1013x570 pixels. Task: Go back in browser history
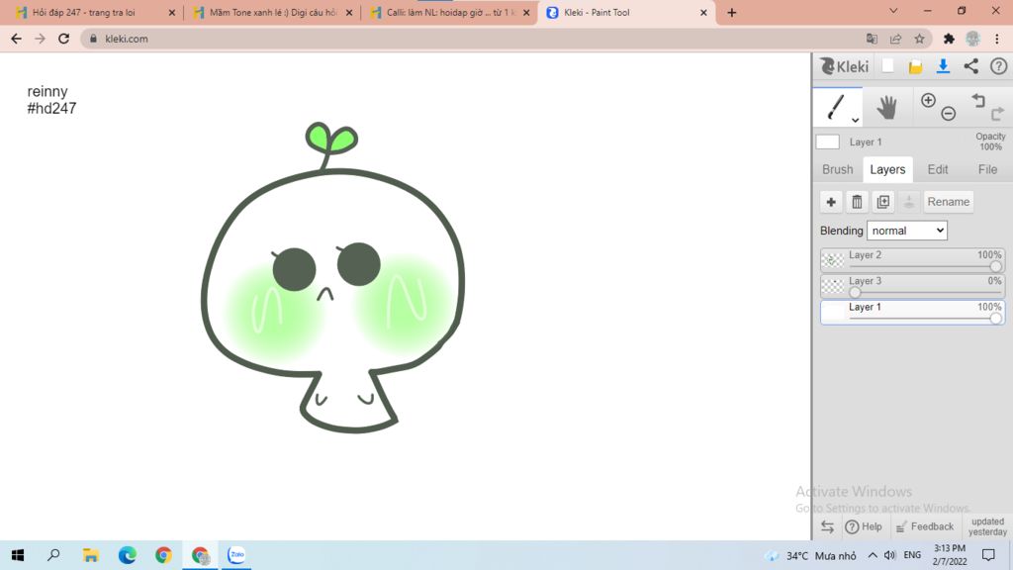(x=16, y=39)
